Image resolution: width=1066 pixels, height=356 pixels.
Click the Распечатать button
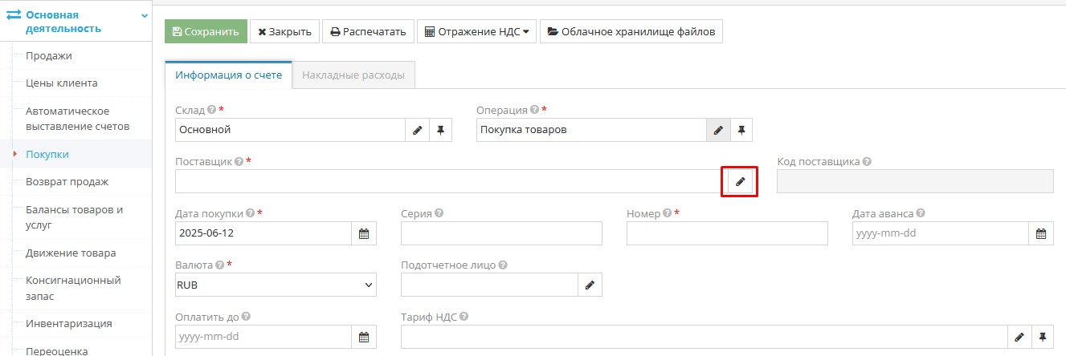[x=369, y=32]
